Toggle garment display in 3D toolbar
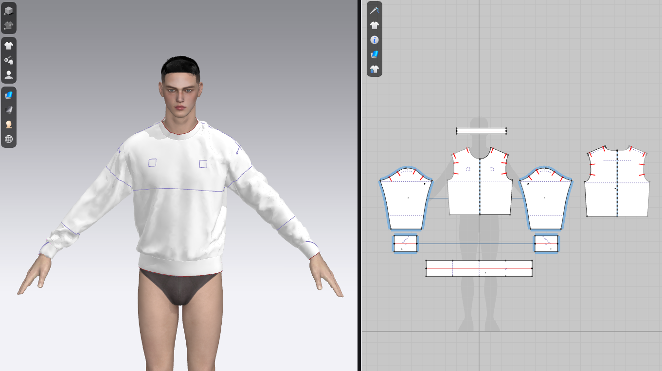The width and height of the screenshot is (662, 371). [x=9, y=46]
